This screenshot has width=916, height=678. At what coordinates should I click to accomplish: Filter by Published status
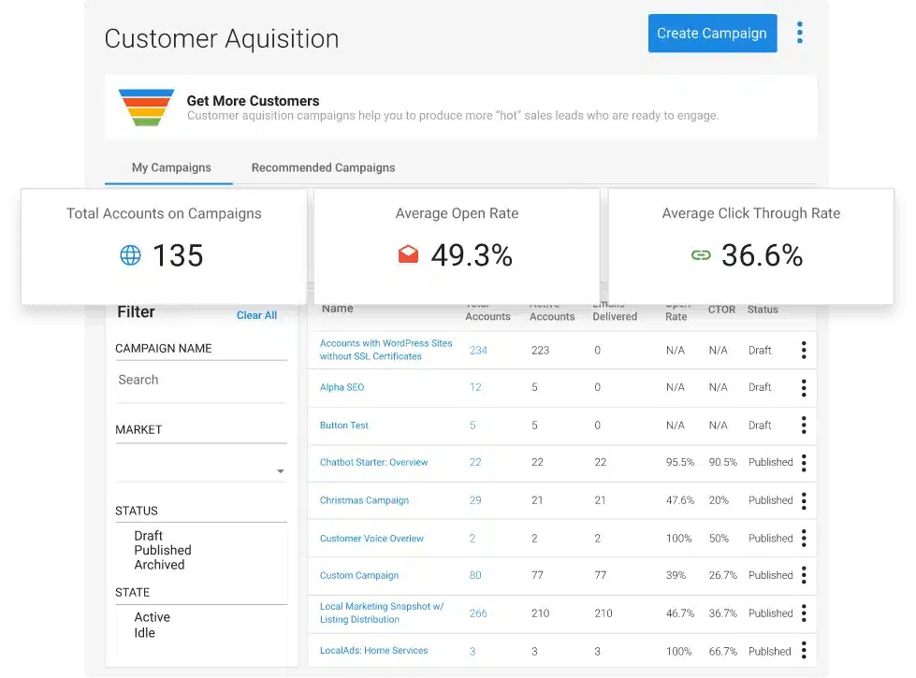pos(162,551)
